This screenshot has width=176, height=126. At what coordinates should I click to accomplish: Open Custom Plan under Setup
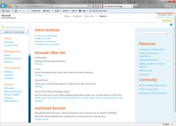[x=10, y=45]
